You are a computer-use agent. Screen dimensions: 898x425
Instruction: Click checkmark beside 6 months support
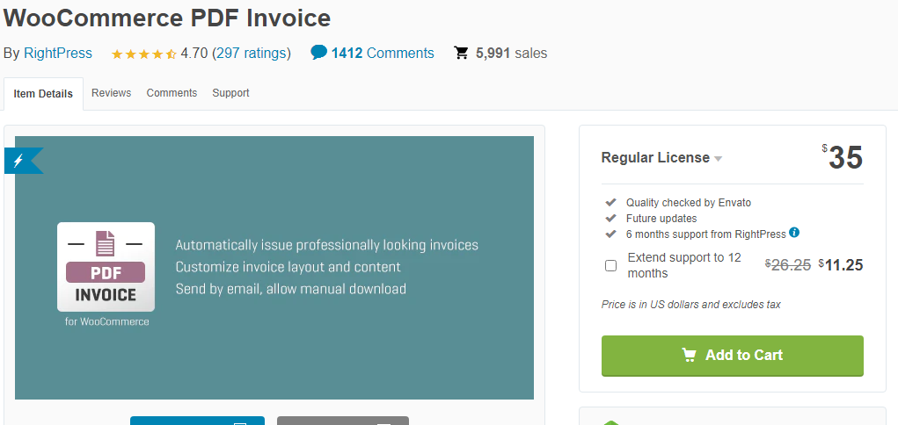(x=610, y=234)
